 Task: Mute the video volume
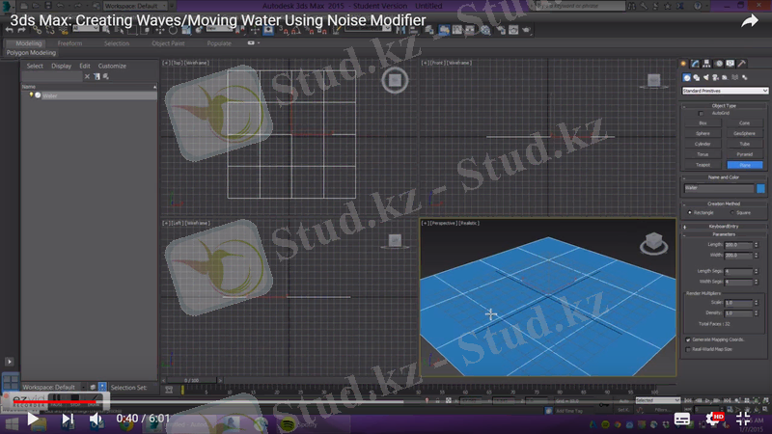pyautogui.click(x=96, y=420)
